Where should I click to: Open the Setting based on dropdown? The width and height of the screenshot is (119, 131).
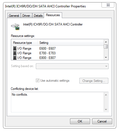[x=72, y=66]
